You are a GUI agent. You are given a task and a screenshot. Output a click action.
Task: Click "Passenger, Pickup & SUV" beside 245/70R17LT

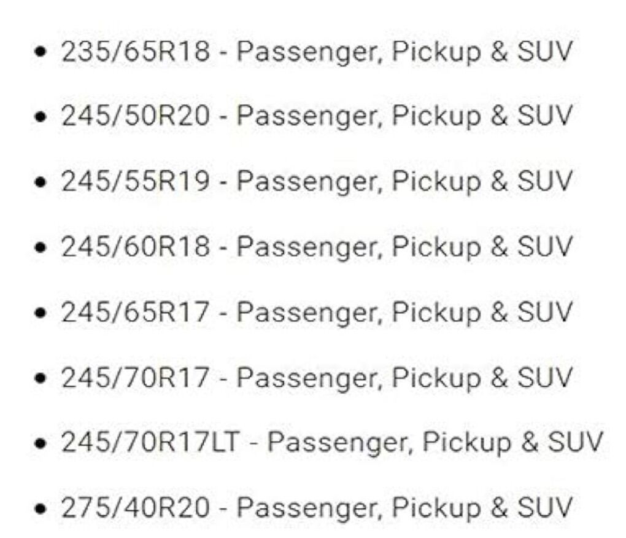(436, 442)
